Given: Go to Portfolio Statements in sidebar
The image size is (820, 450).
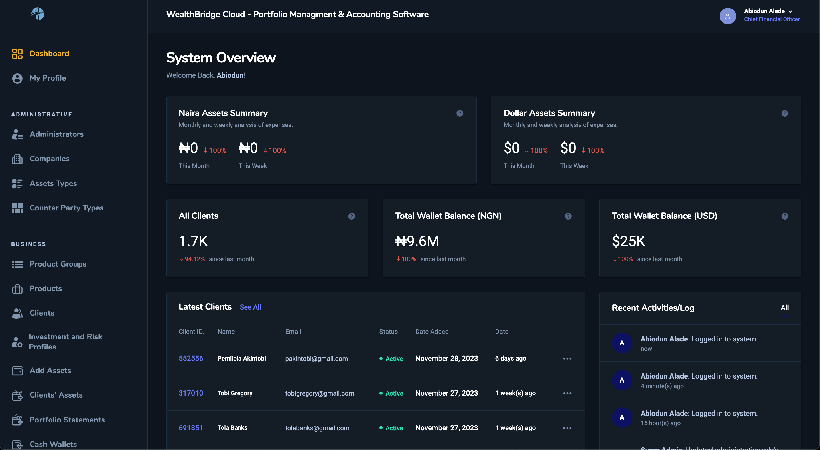Looking at the screenshot, I should (67, 420).
